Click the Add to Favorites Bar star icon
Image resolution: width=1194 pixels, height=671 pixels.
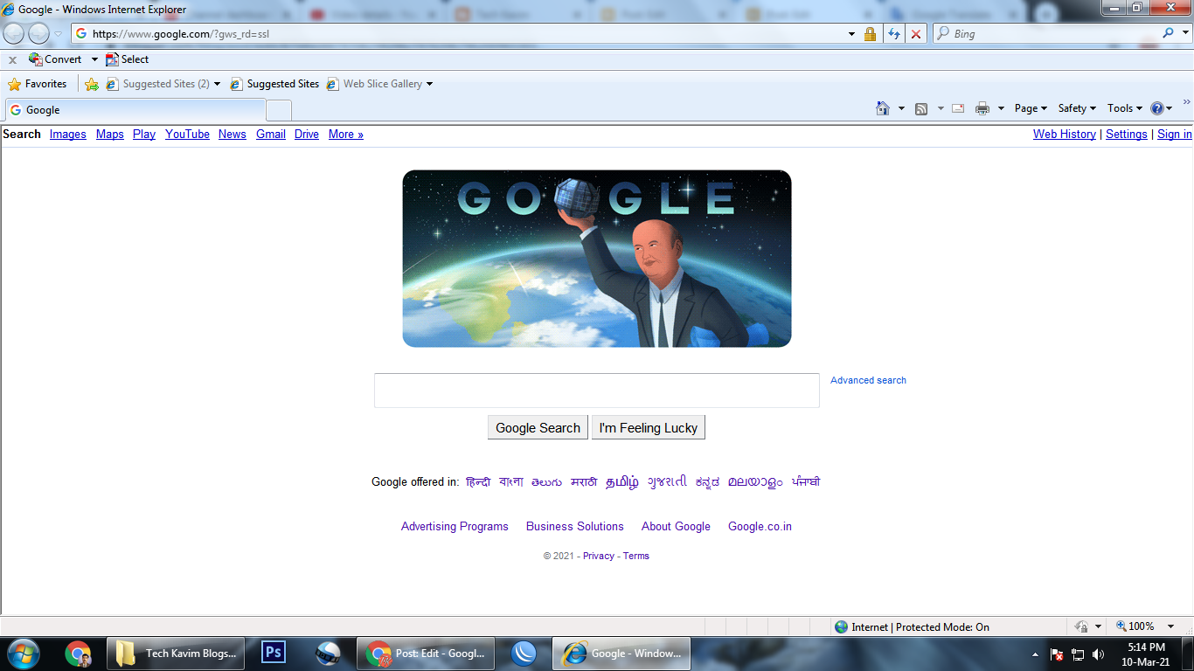tap(92, 84)
